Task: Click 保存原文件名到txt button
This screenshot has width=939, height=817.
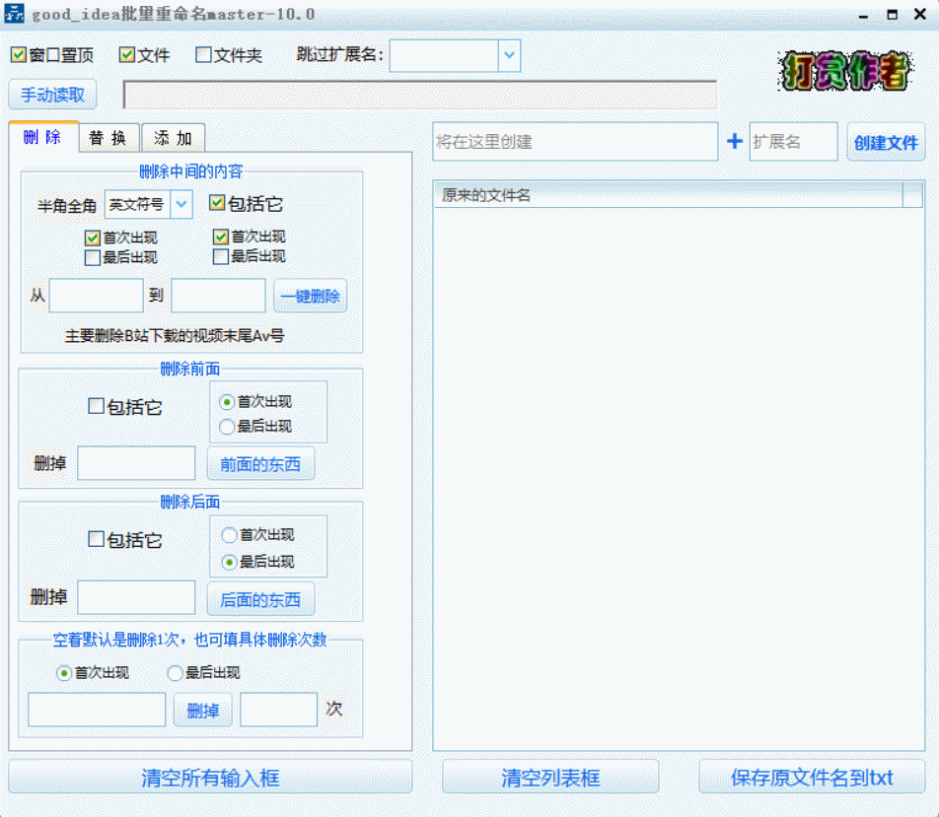Action: [812, 778]
